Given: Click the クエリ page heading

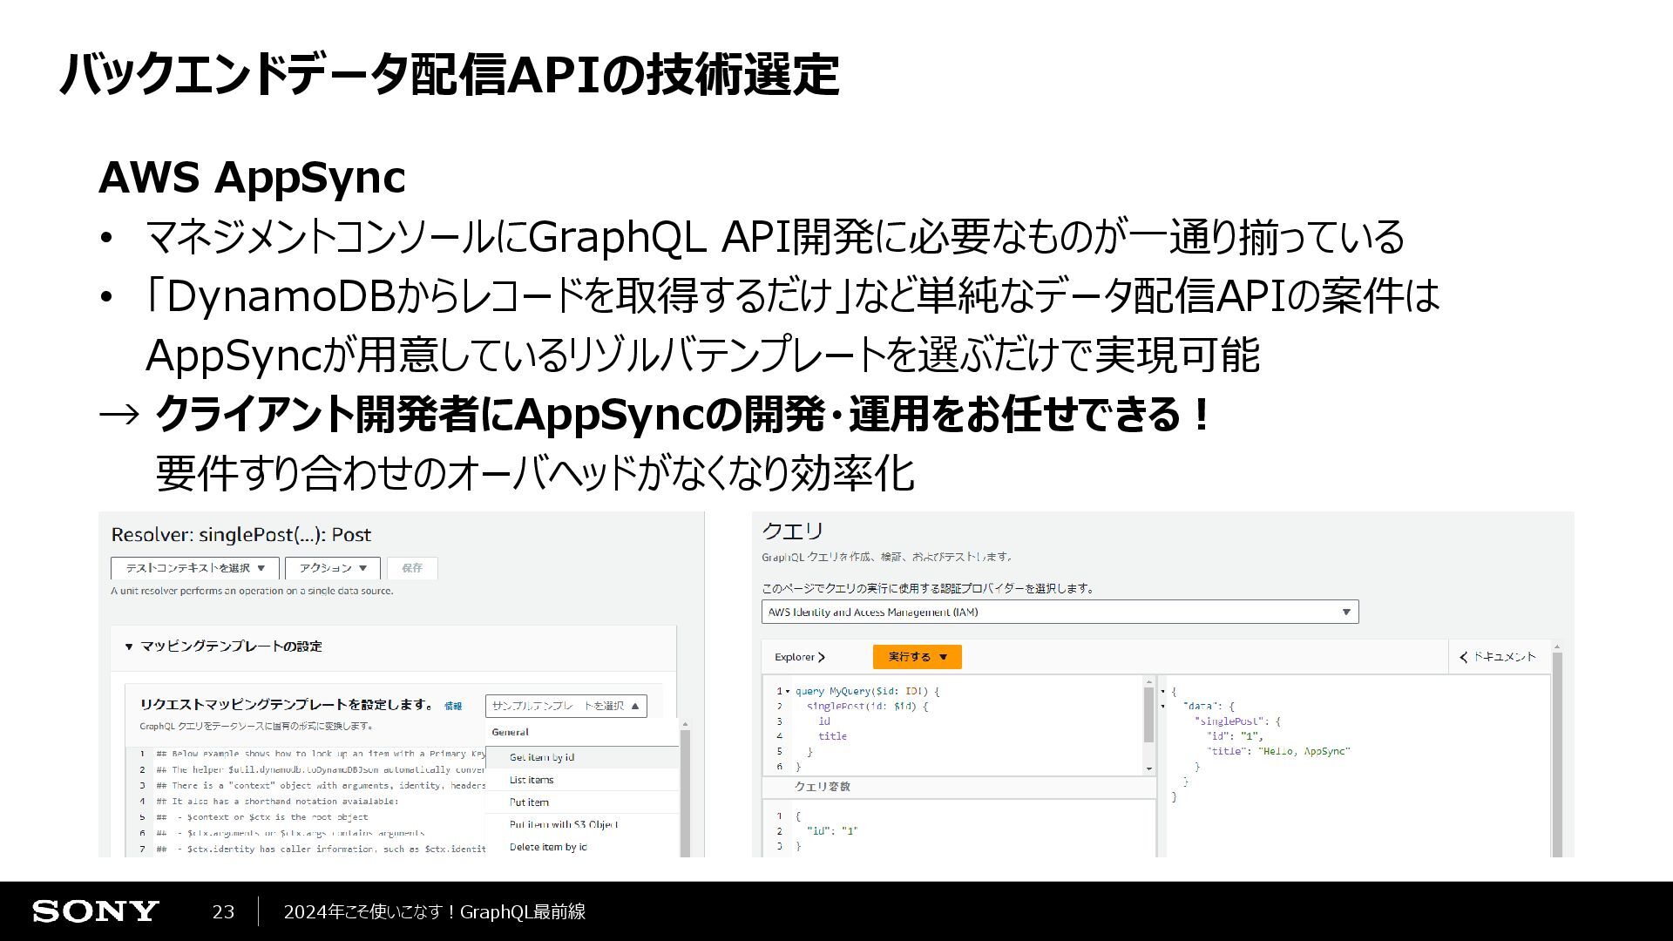Looking at the screenshot, I should (x=792, y=531).
